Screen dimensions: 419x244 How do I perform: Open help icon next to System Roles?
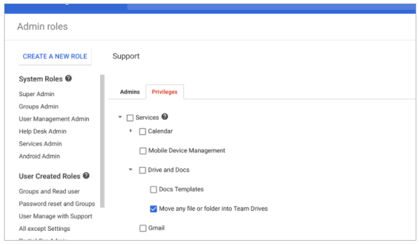[x=68, y=78]
